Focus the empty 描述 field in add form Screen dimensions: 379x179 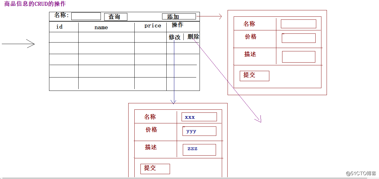click(299, 57)
